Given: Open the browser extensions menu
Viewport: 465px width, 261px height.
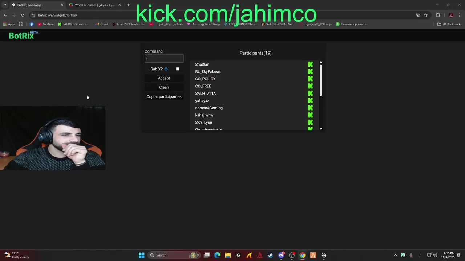Looking at the screenshot, I should pos(438,15).
